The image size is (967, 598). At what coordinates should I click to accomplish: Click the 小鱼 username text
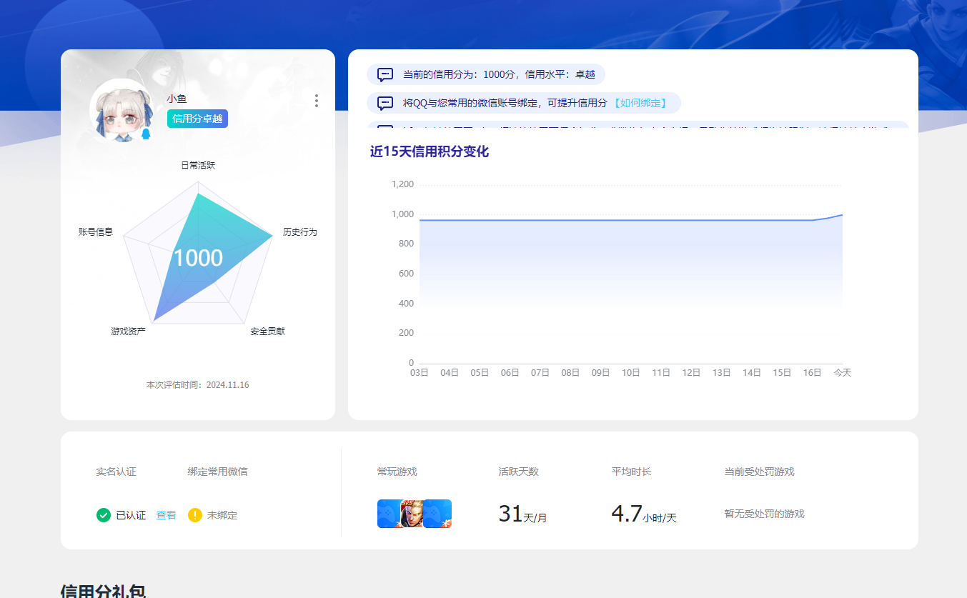tap(177, 99)
